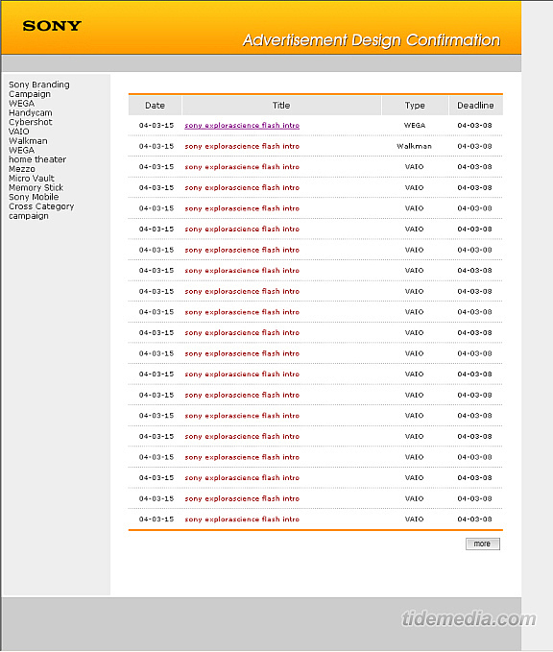Select Mezzo from the sidebar list

[22, 169]
